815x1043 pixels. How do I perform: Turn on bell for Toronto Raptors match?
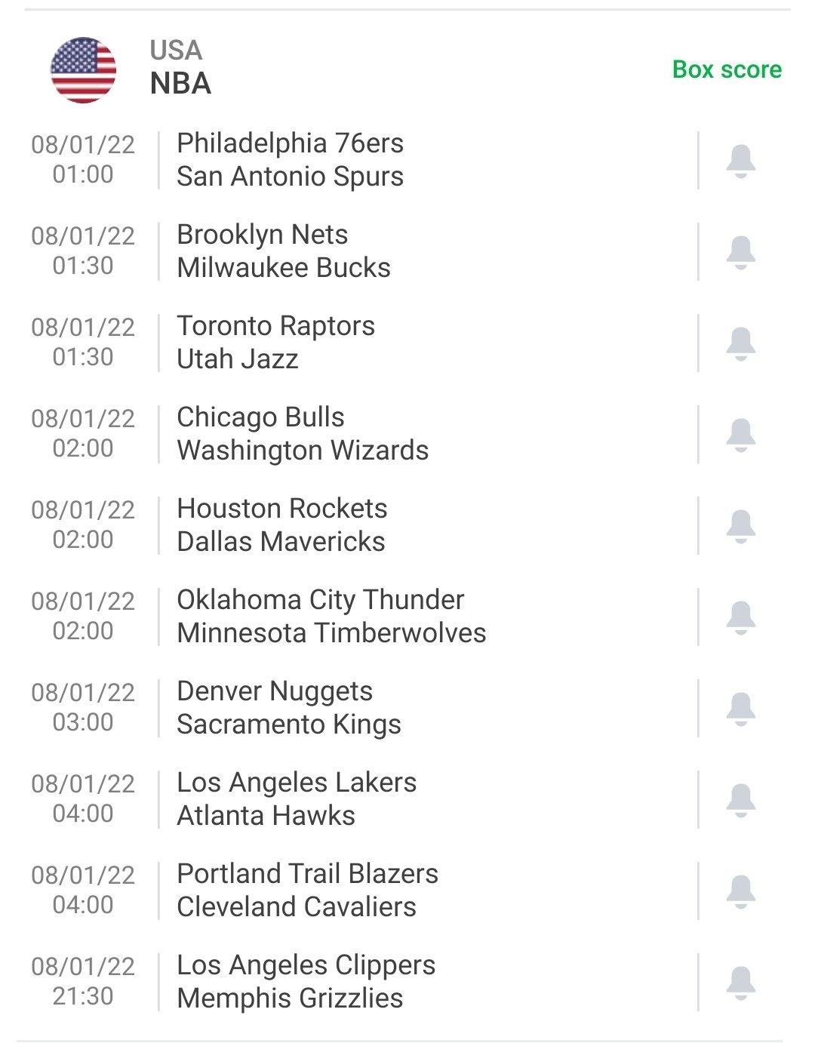click(741, 343)
